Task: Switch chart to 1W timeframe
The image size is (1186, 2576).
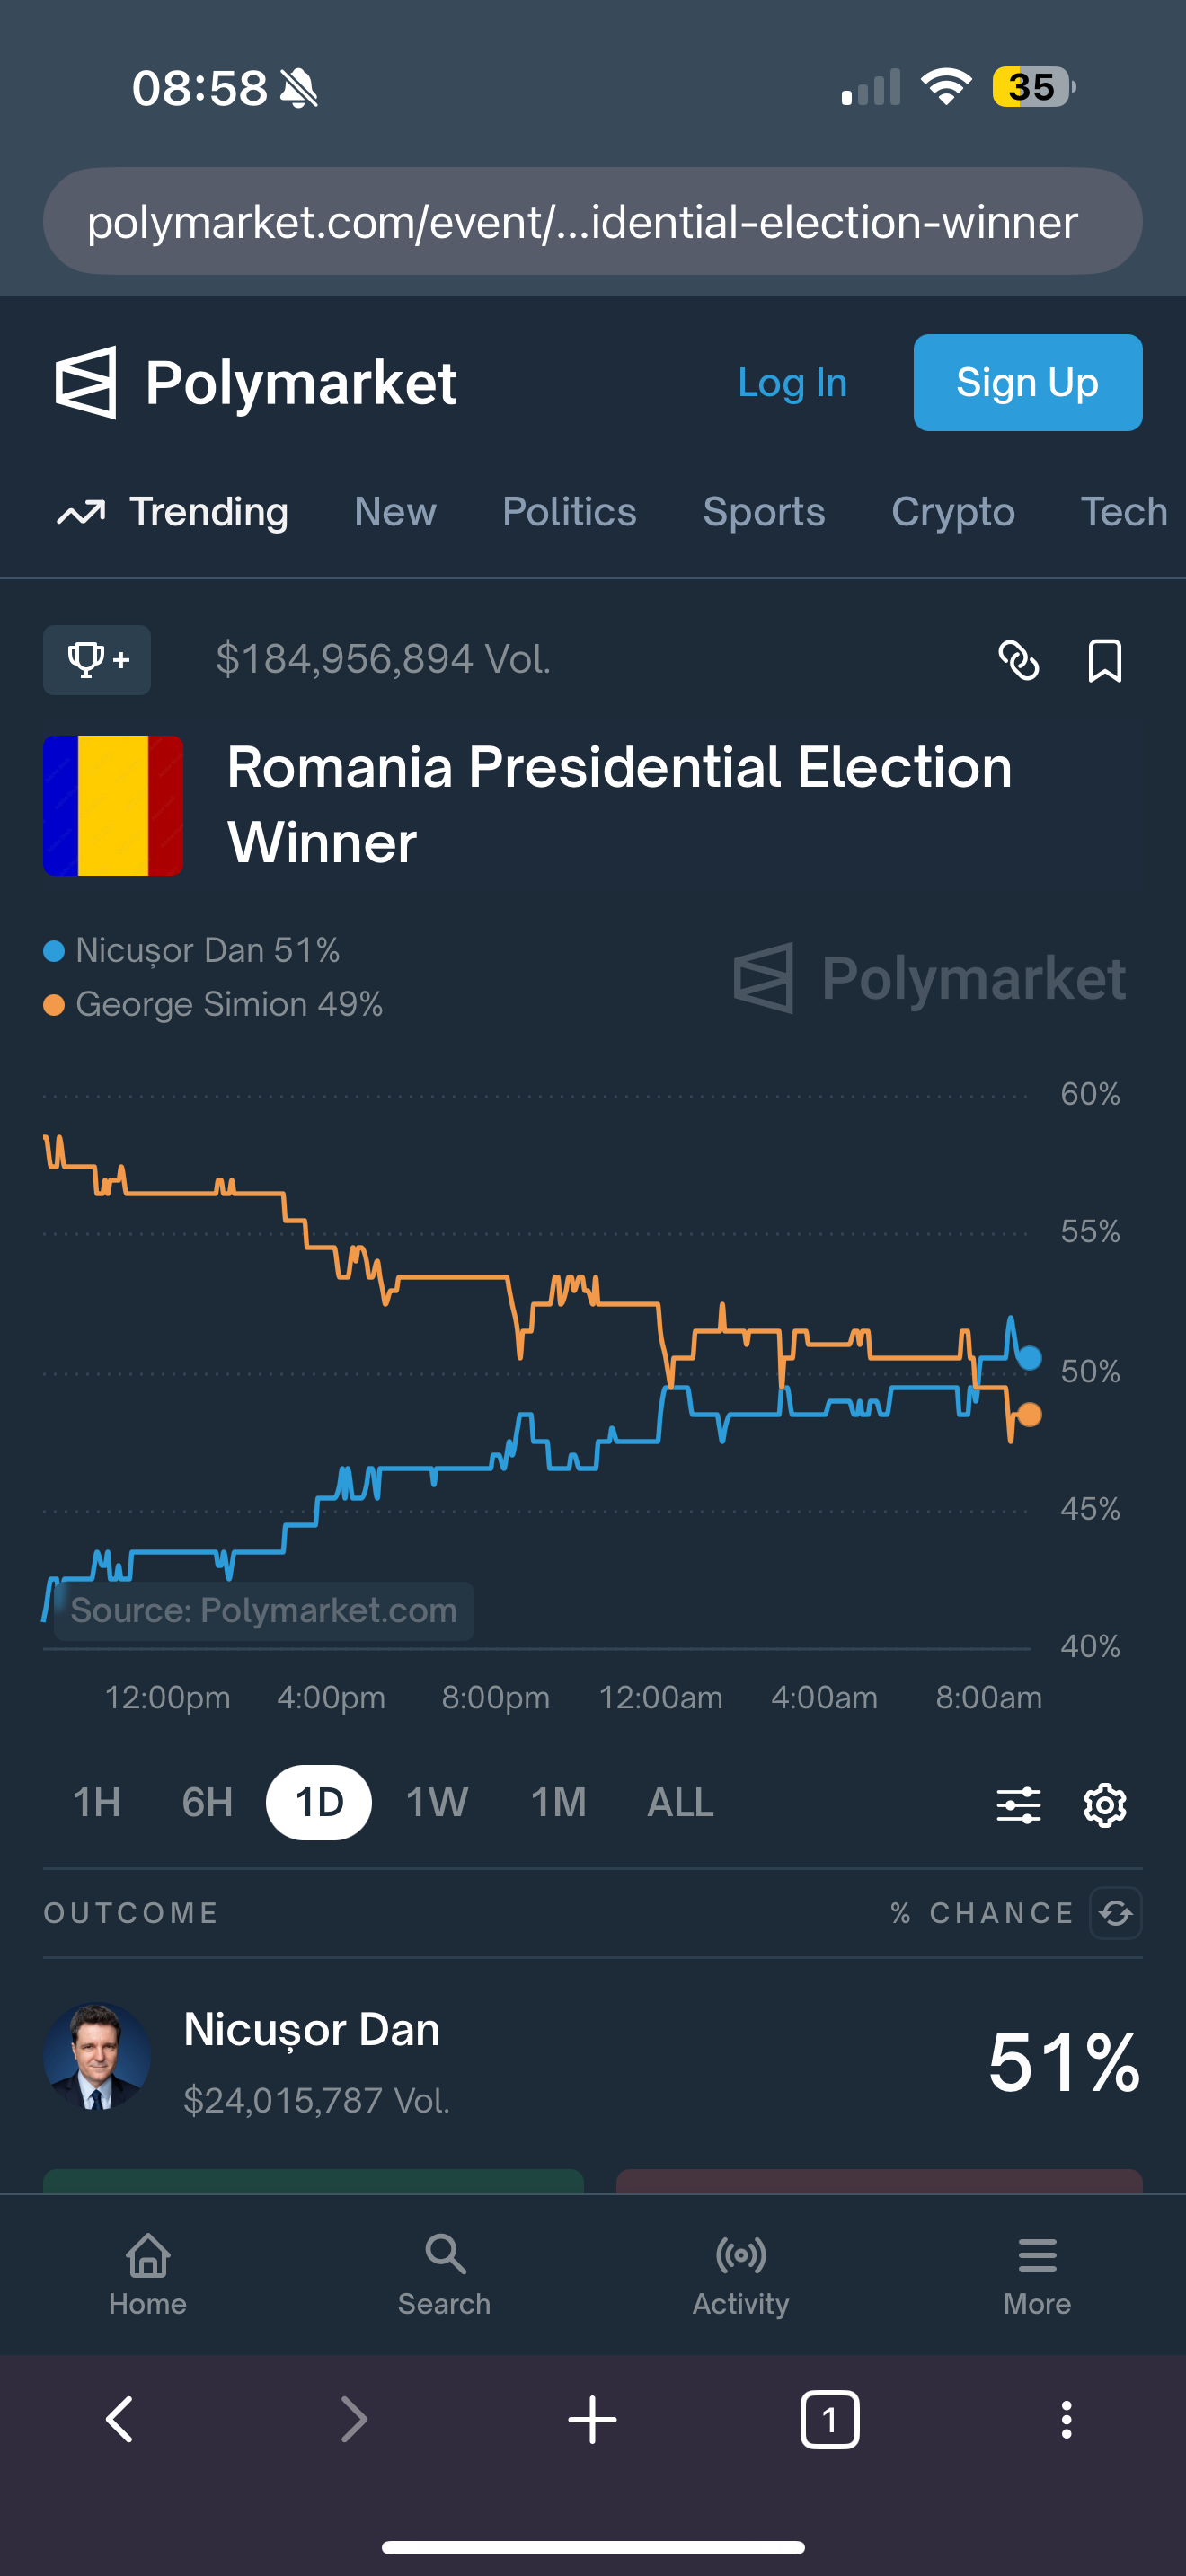Action: 437,1803
